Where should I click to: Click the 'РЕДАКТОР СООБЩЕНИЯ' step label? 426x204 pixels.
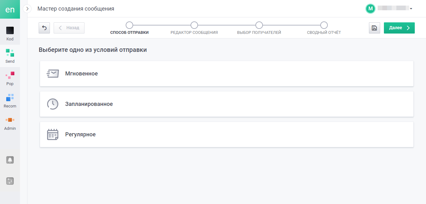(194, 33)
